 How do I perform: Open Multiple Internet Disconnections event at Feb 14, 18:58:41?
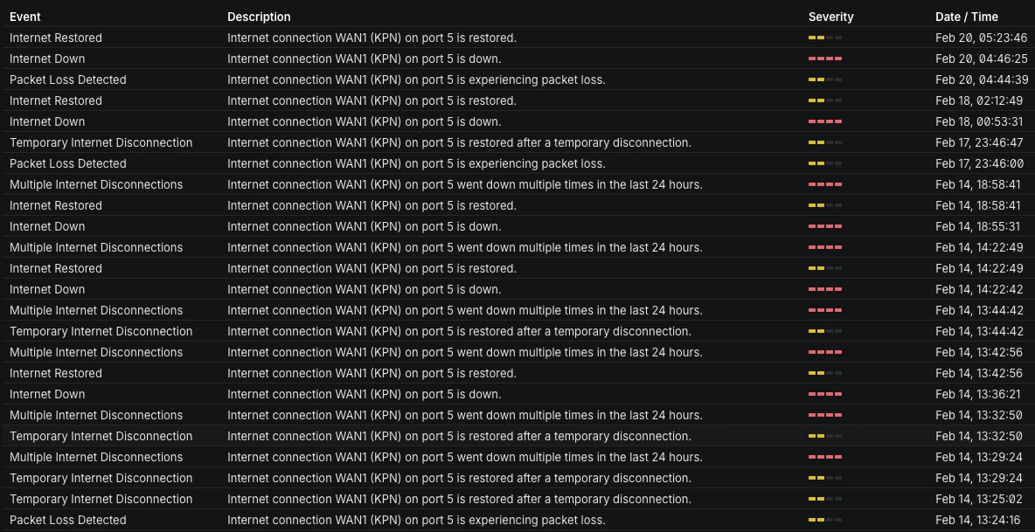(96, 184)
